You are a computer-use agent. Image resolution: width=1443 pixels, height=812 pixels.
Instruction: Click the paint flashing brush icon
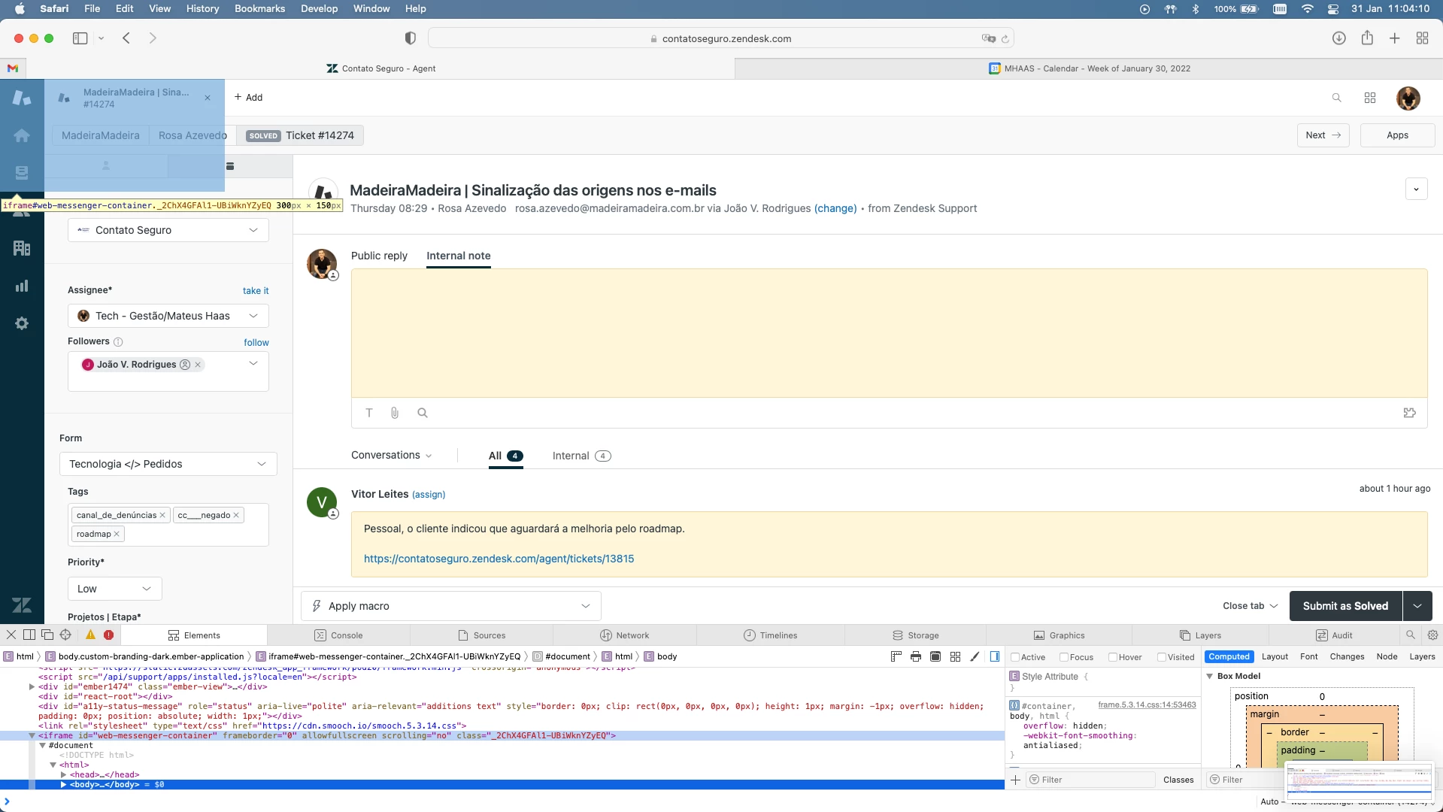[x=975, y=656]
